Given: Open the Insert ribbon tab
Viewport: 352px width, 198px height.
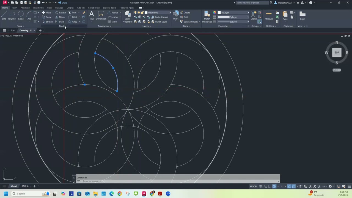Looking at the screenshot, I should click(14, 8).
